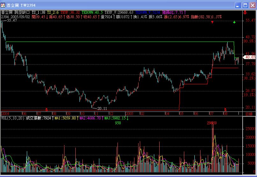
Task: Click the MA1:5059.80 yellow average label
Action: (65, 119)
